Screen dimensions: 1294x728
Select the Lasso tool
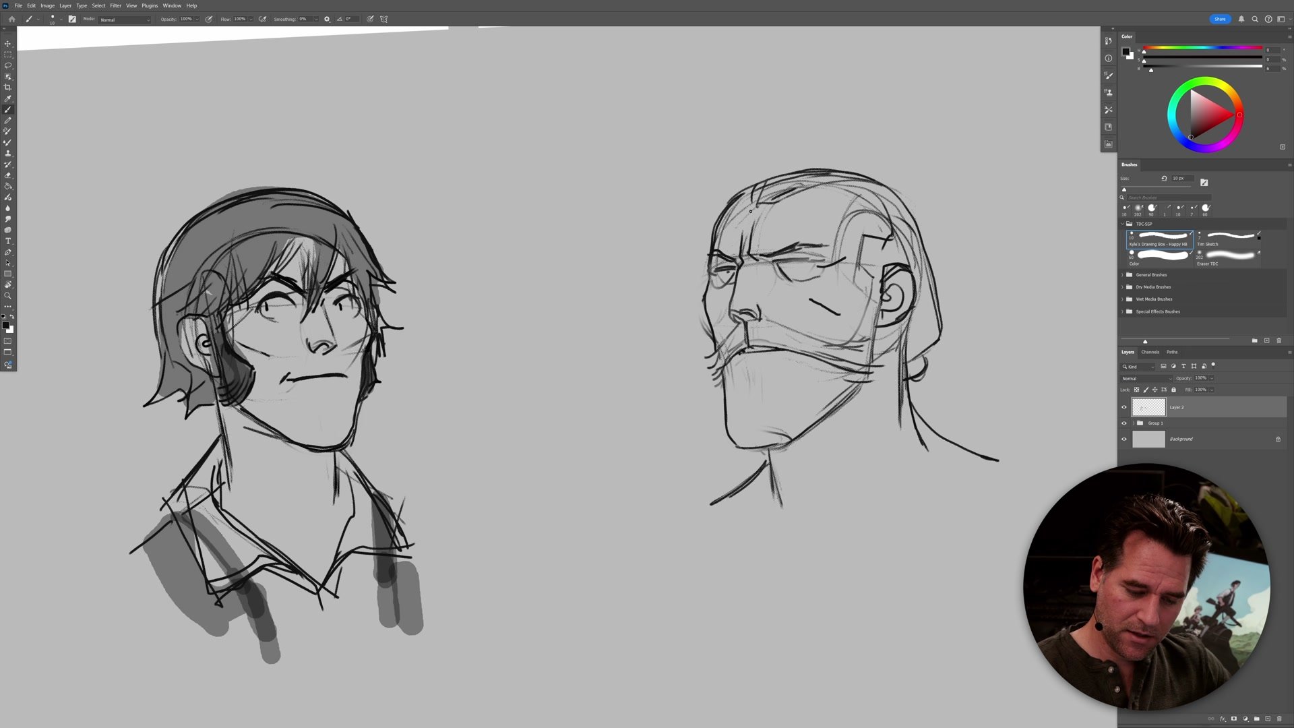pos(8,65)
